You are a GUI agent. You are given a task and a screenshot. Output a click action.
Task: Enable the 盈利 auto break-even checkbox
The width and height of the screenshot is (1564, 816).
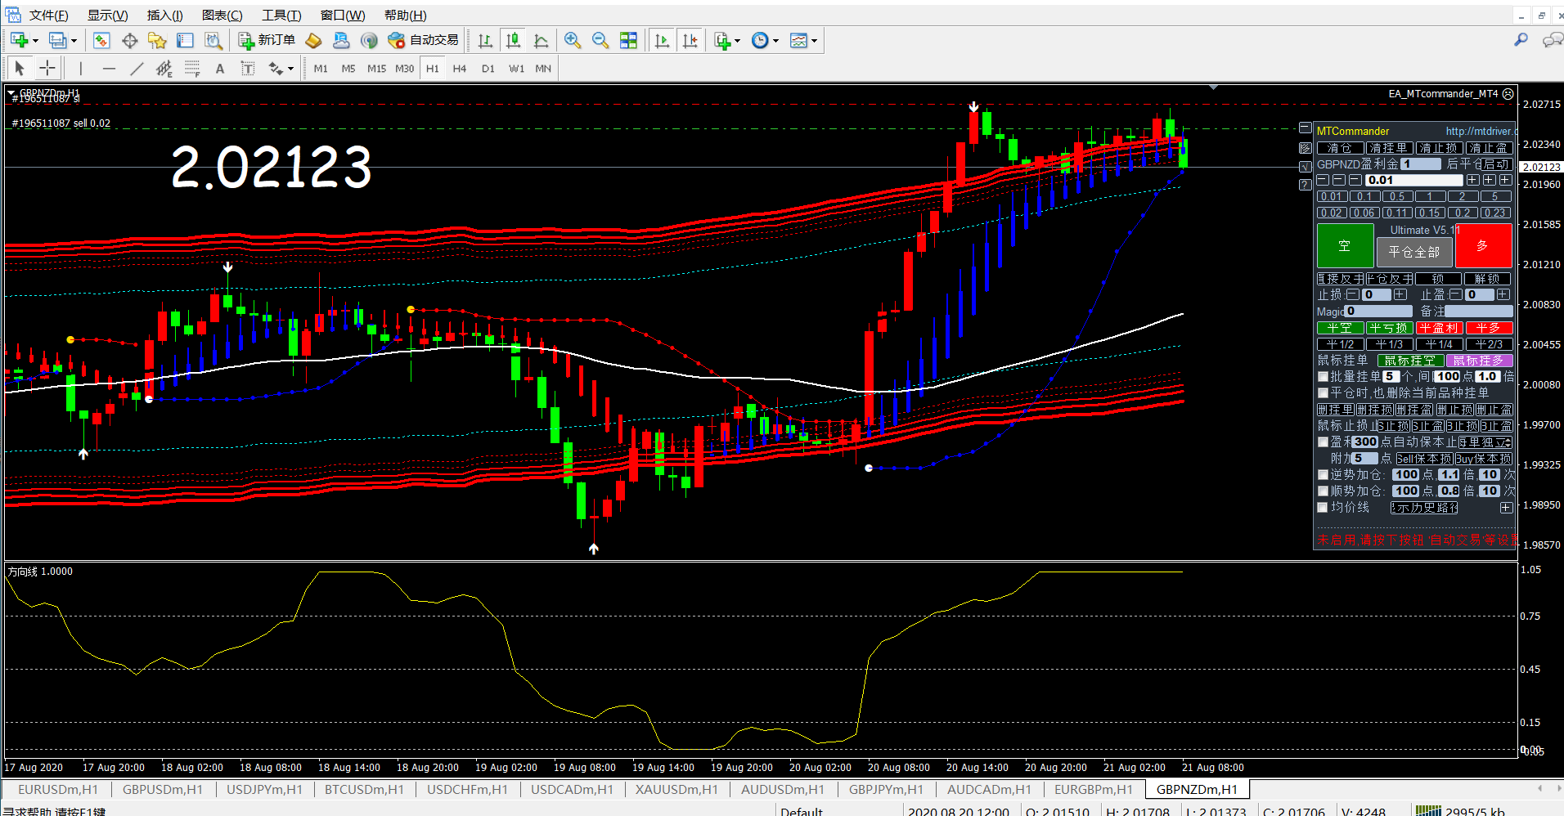pyautogui.click(x=1323, y=442)
